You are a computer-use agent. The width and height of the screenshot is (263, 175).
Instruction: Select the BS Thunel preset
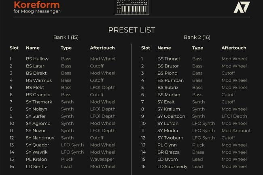tap(168, 59)
